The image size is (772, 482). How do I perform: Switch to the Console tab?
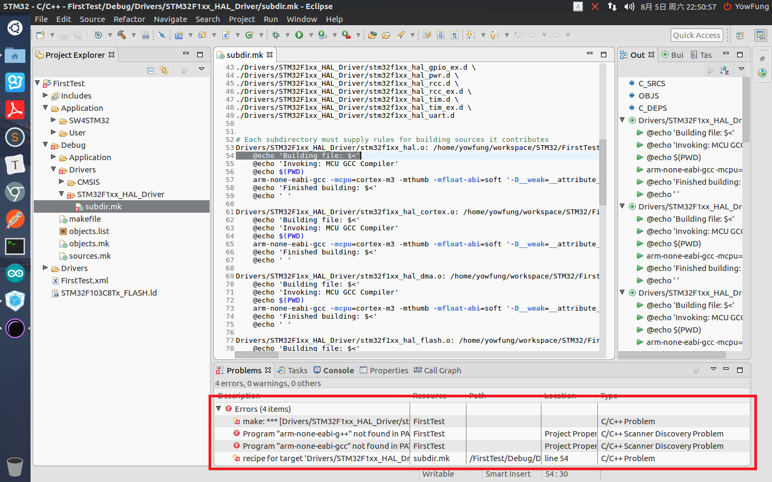tap(333, 370)
